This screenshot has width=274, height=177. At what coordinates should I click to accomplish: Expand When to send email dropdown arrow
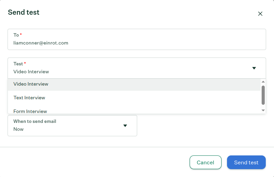pyautogui.click(x=125, y=126)
